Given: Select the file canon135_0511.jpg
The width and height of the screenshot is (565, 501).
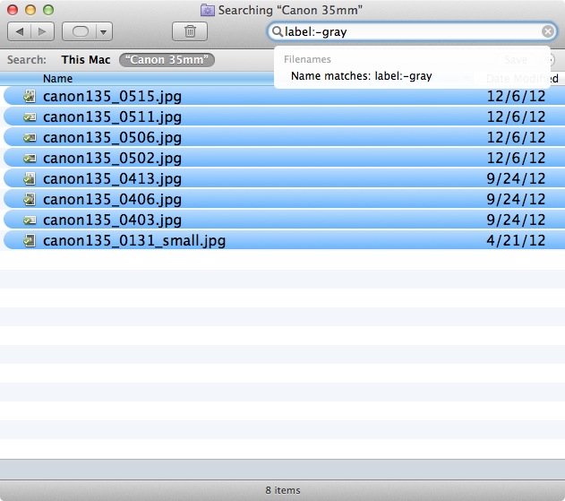Looking at the screenshot, I should (112, 117).
